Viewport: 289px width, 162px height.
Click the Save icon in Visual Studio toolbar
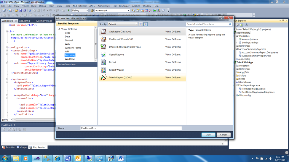[x=21, y=10]
